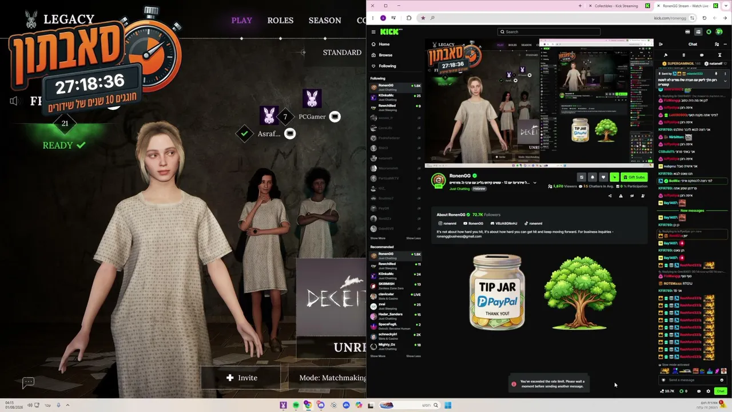This screenshot has width=732, height=412.
Task: Open the browser extensions puzzle icon
Action: pos(408,18)
